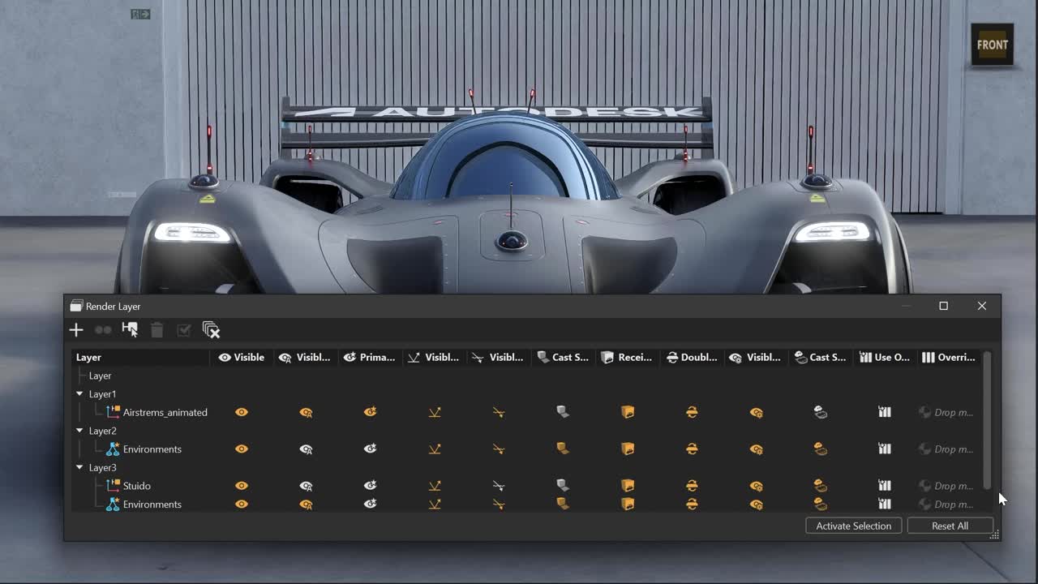This screenshot has height=584, width=1038.
Task: Select the Layer2 tree row
Action: (102, 431)
